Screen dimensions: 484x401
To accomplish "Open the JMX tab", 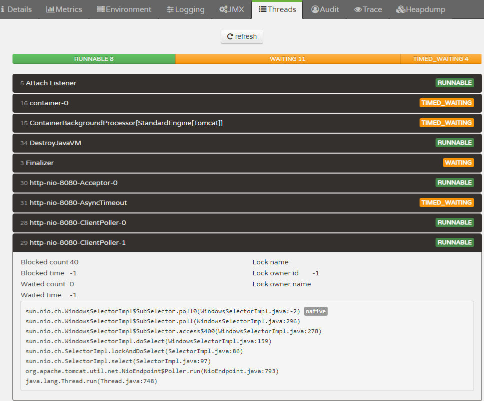I will point(231,9).
